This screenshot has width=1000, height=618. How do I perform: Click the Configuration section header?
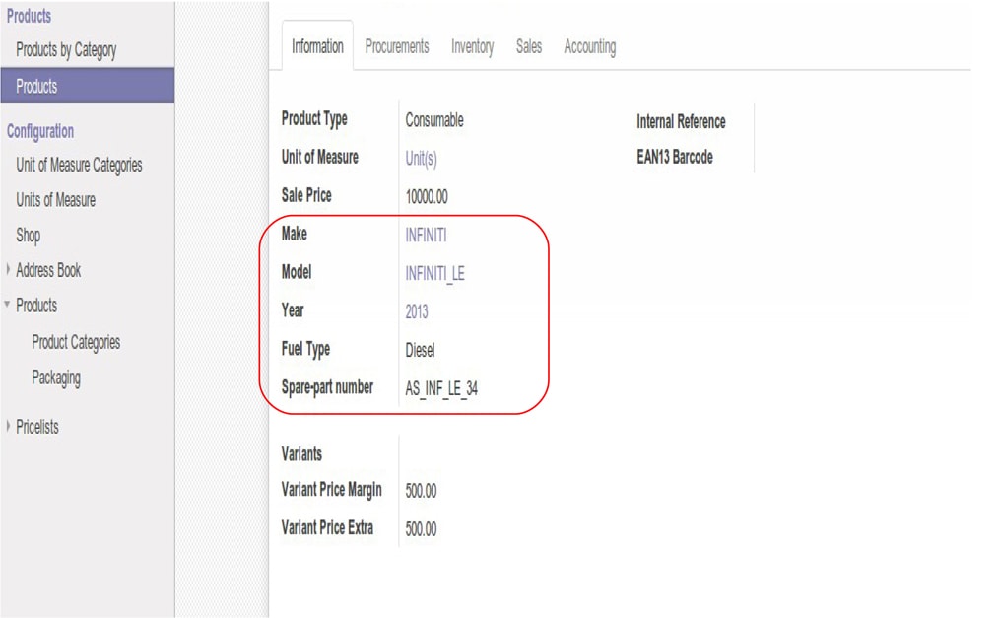40,131
